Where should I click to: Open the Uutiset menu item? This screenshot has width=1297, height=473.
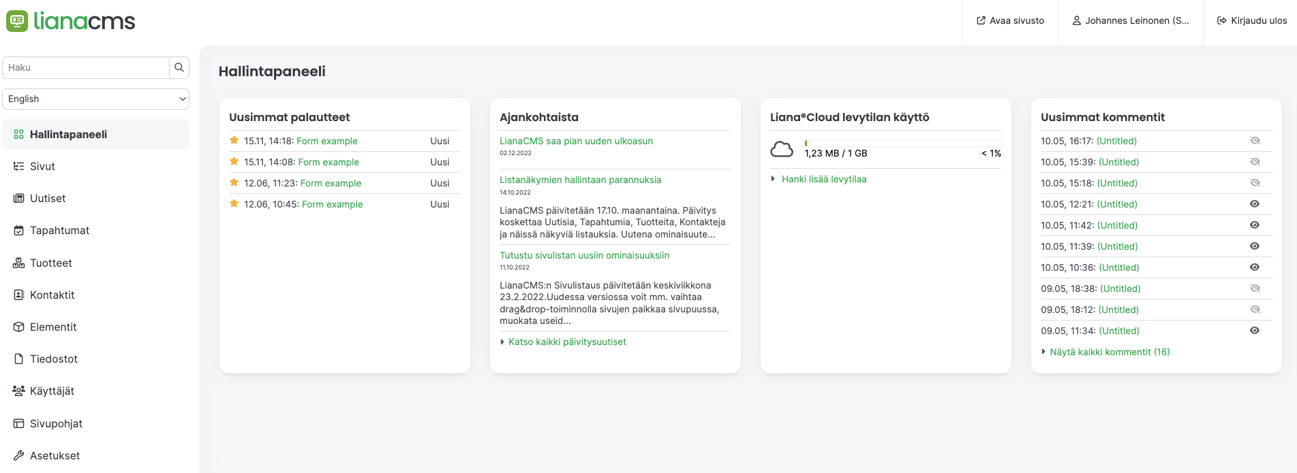point(96,198)
